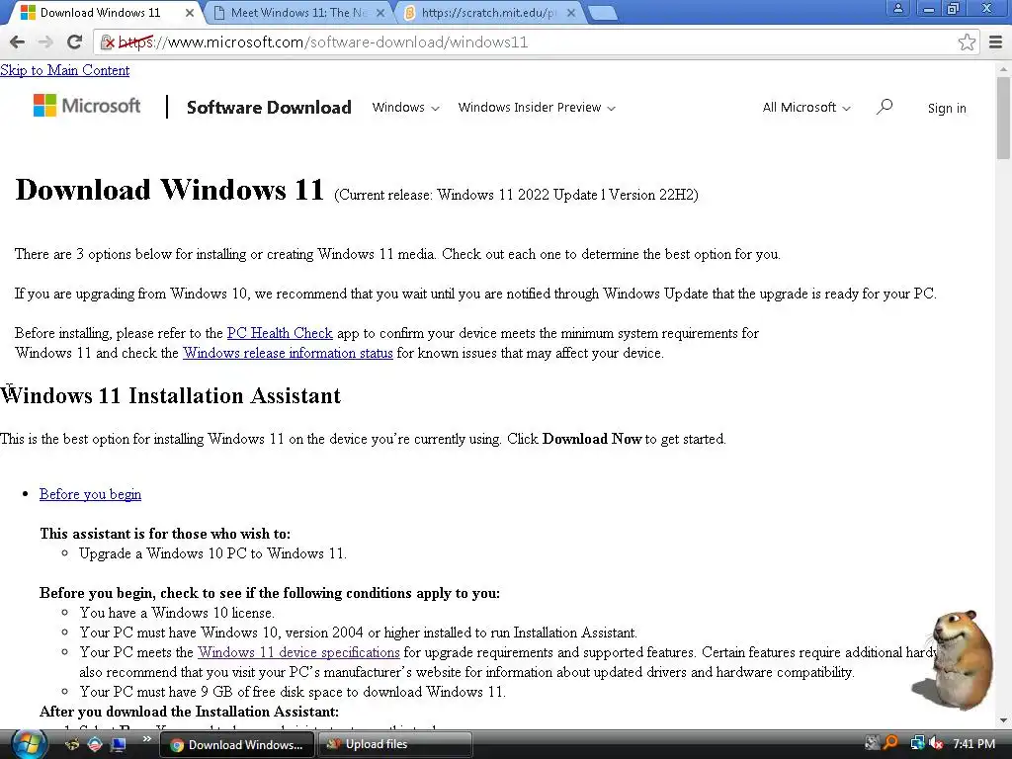The width and height of the screenshot is (1012, 759).
Task: Click the first quick launch icon in the taskbar
Action: [x=72, y=744]
